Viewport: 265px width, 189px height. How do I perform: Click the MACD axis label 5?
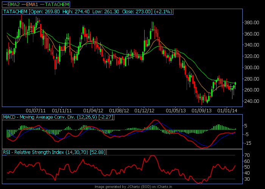point(246,126)
